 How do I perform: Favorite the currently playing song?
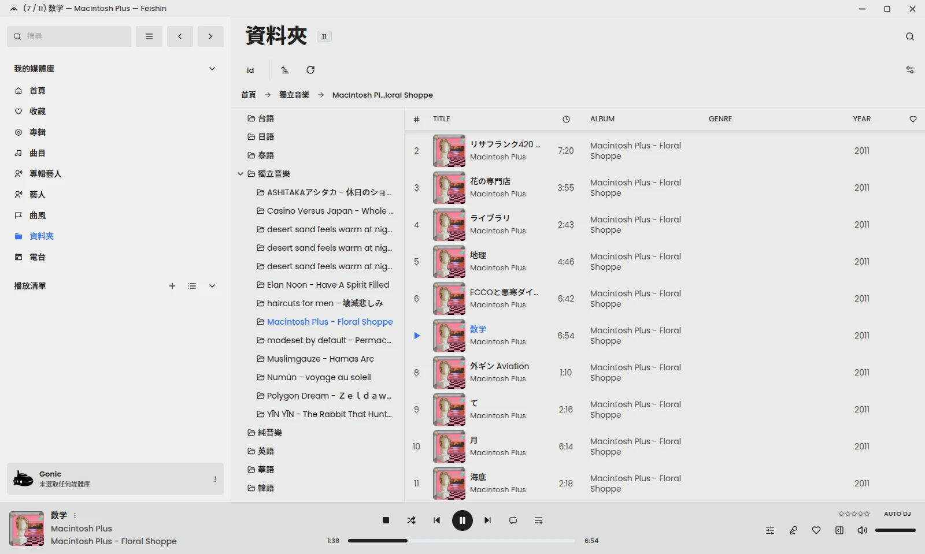816,530
